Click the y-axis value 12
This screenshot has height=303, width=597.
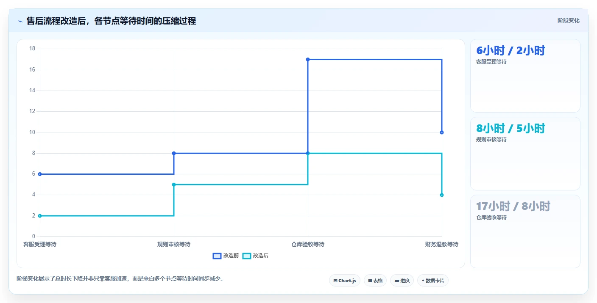[x=32, y=111]
